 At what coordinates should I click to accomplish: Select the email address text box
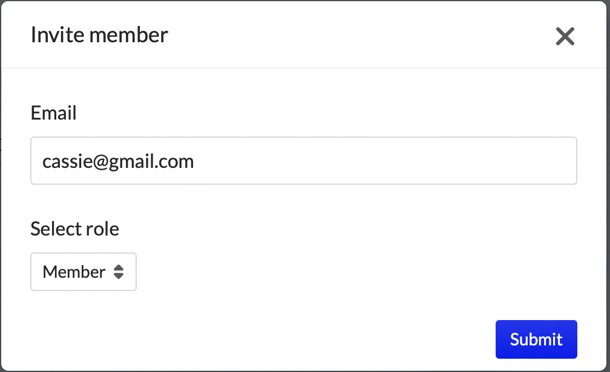[303, 161]
